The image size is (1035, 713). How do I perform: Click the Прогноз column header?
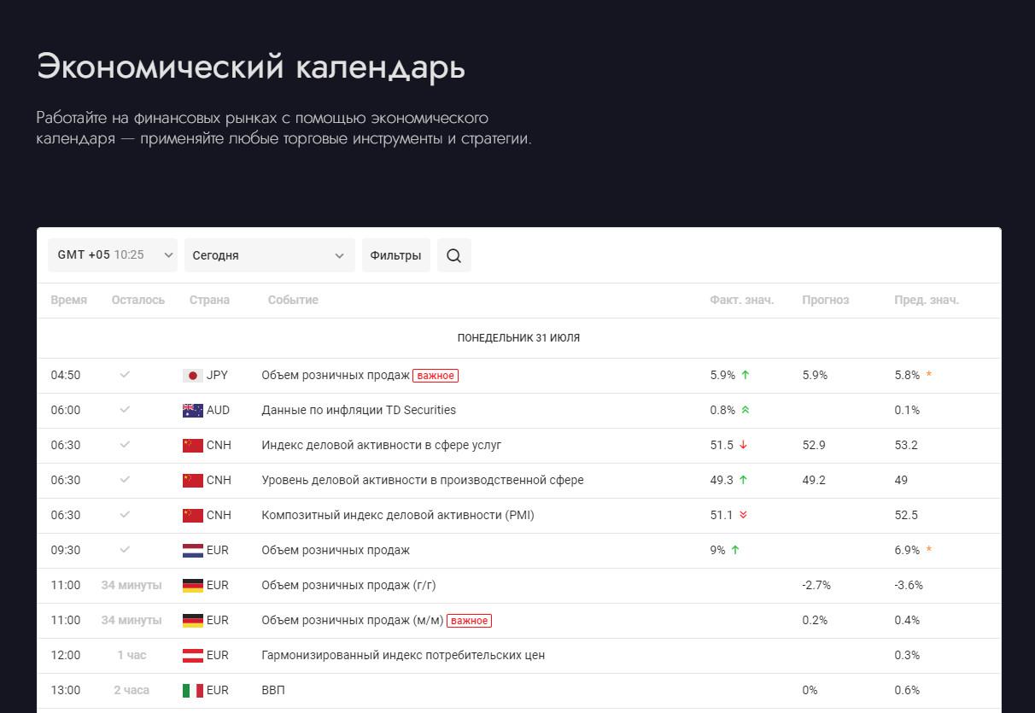pyautogui.click(x=825, y=301)
